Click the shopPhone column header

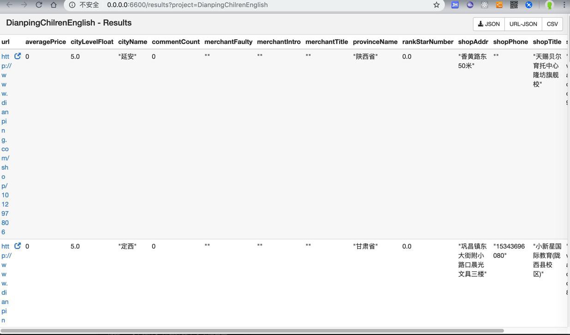(x=510, y=42)
